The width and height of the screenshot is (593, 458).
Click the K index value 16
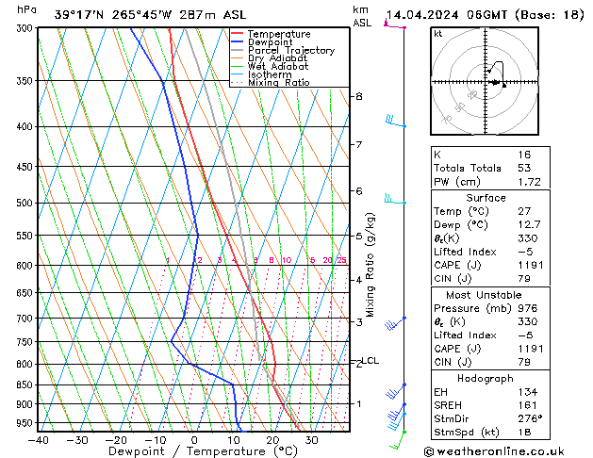524,155
